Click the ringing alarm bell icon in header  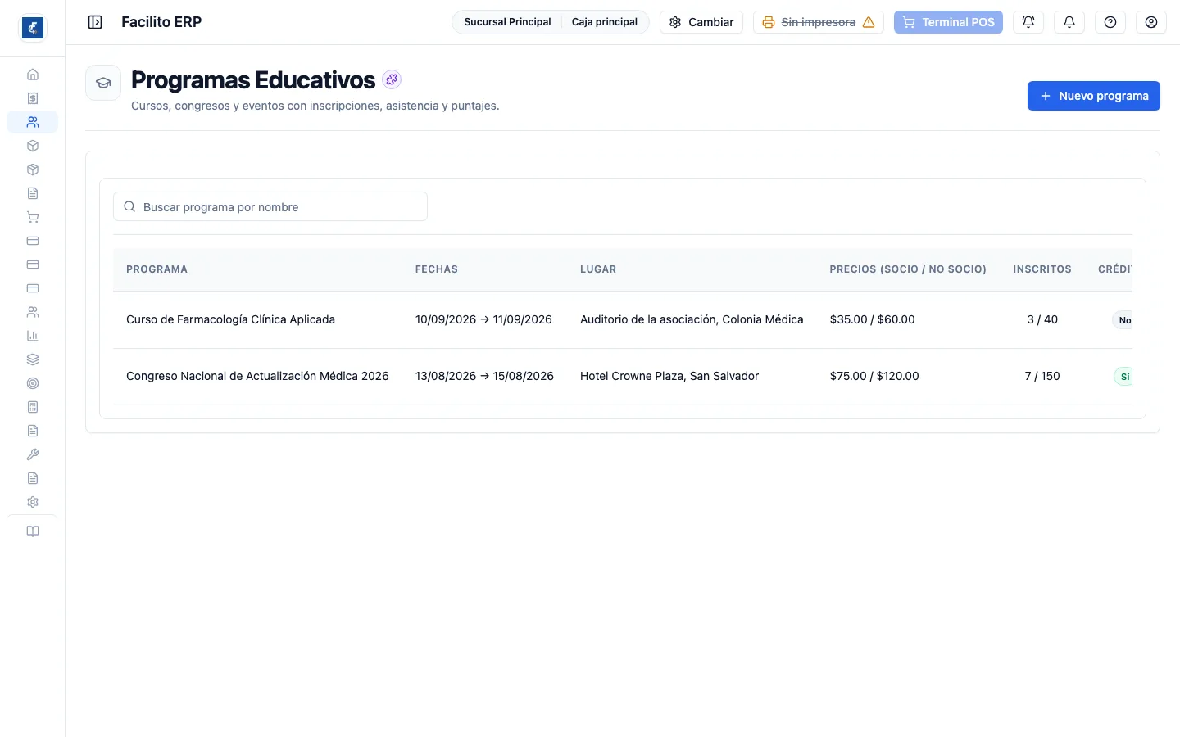click(1028, 22)
